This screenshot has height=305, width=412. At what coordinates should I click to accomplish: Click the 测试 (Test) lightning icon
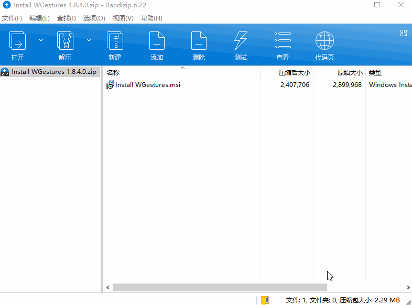pos(241,40)
